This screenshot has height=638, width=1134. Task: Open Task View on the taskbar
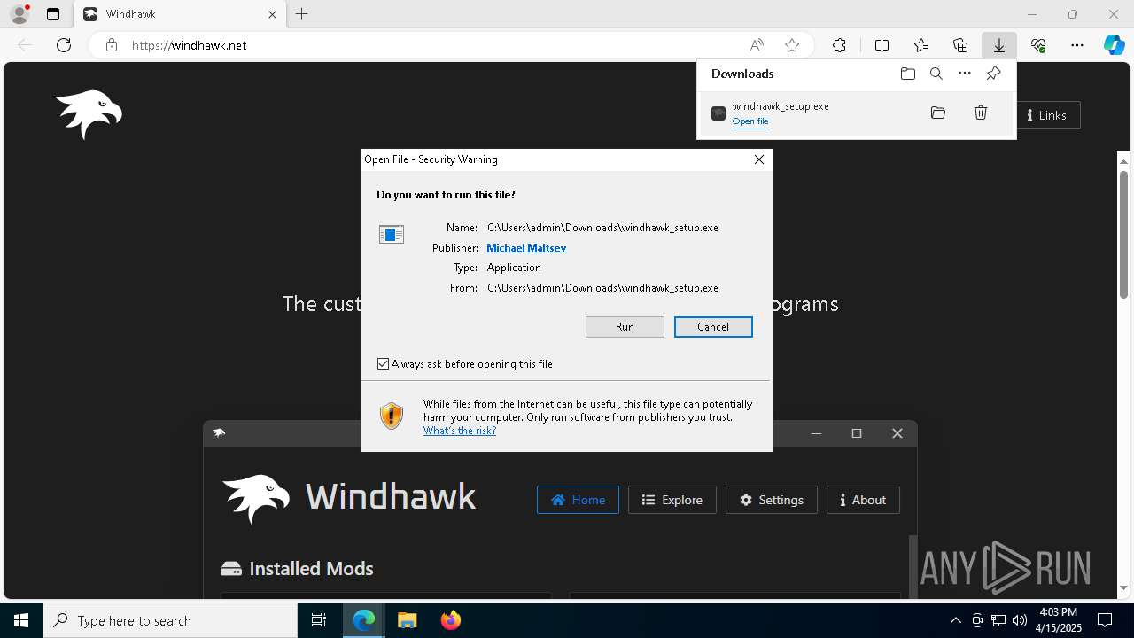(319, 620)
